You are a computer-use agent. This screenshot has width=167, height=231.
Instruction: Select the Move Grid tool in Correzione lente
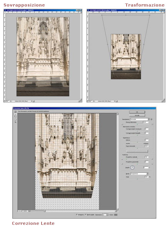pos(15,117)
